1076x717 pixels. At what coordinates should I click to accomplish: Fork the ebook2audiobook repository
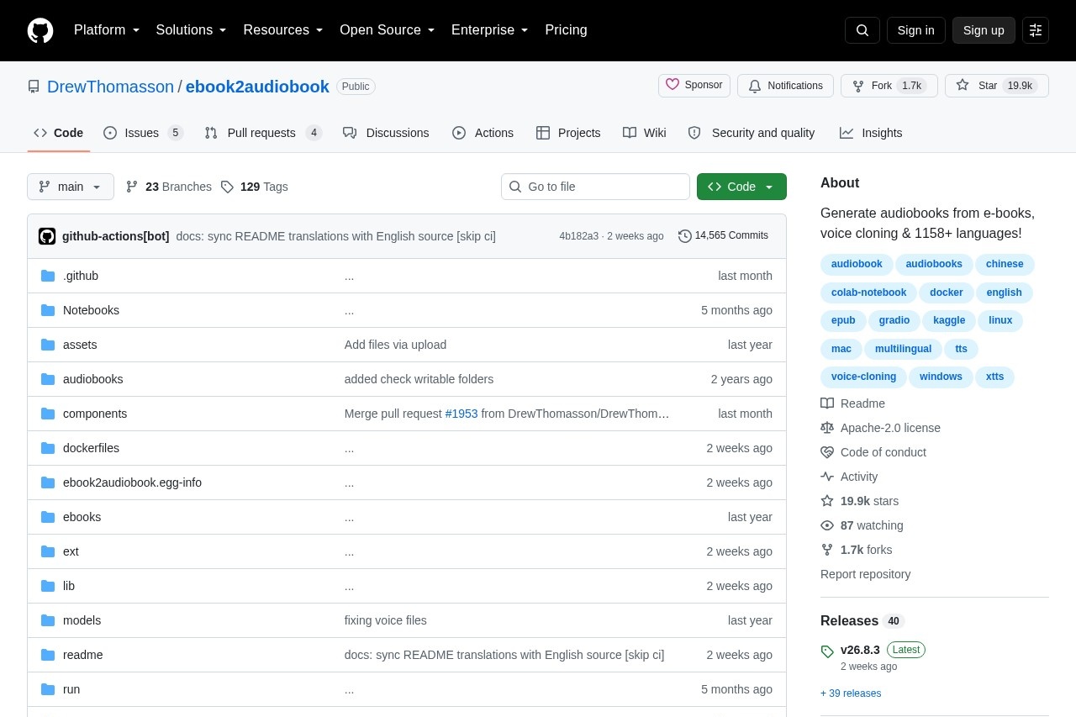[889, 86]
